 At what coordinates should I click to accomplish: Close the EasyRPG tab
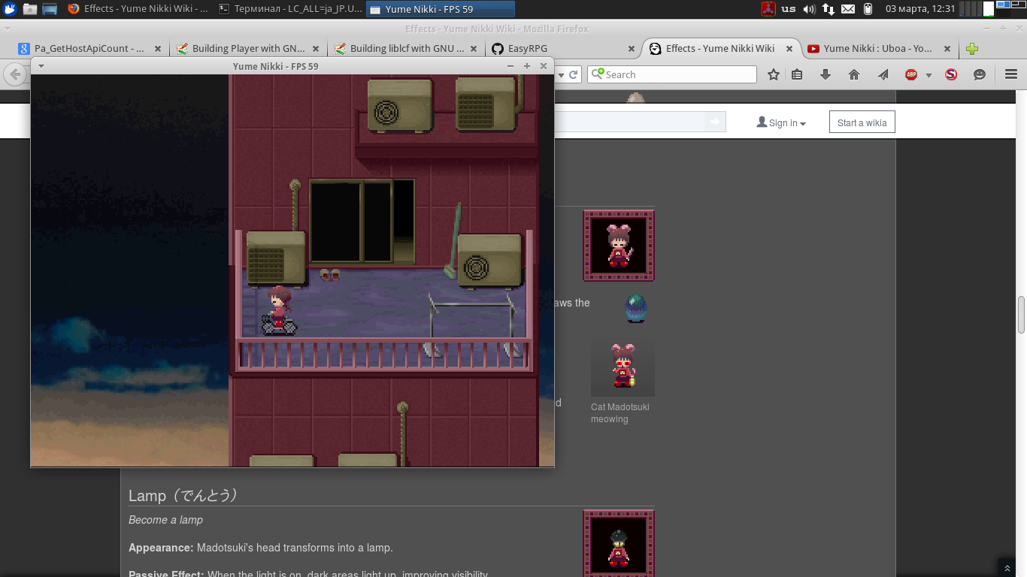point(632,48)
